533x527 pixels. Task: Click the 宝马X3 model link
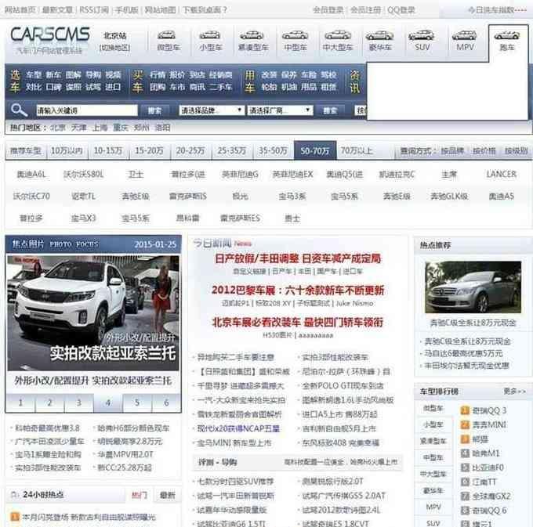pos(83,218)
